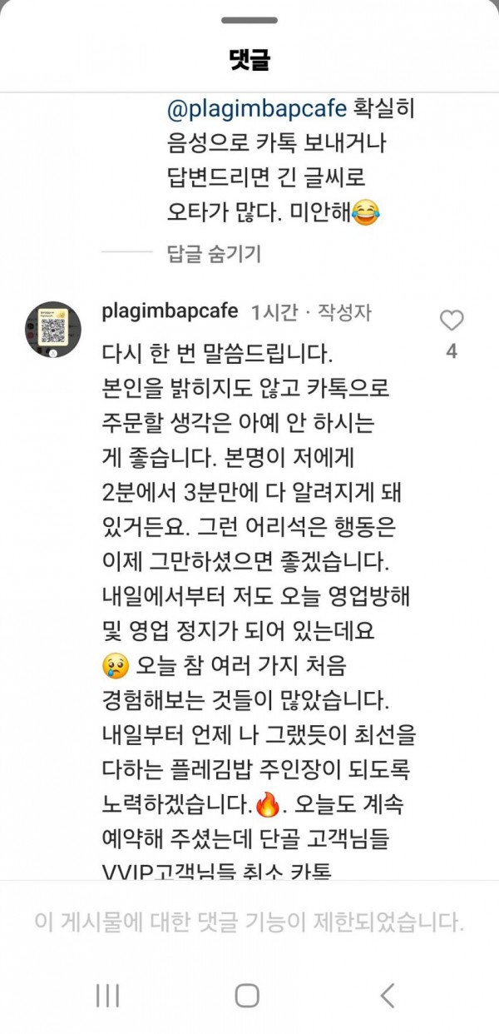The width and height of the screenshot is (499, 1034).
Task: Tap the fire emoji in the comment
Action: click(266, 805)
